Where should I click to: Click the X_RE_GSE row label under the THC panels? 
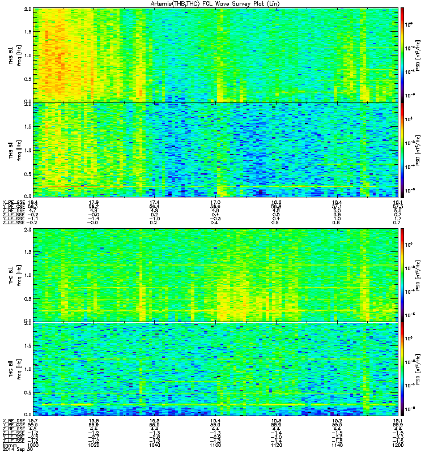(14, 420)
